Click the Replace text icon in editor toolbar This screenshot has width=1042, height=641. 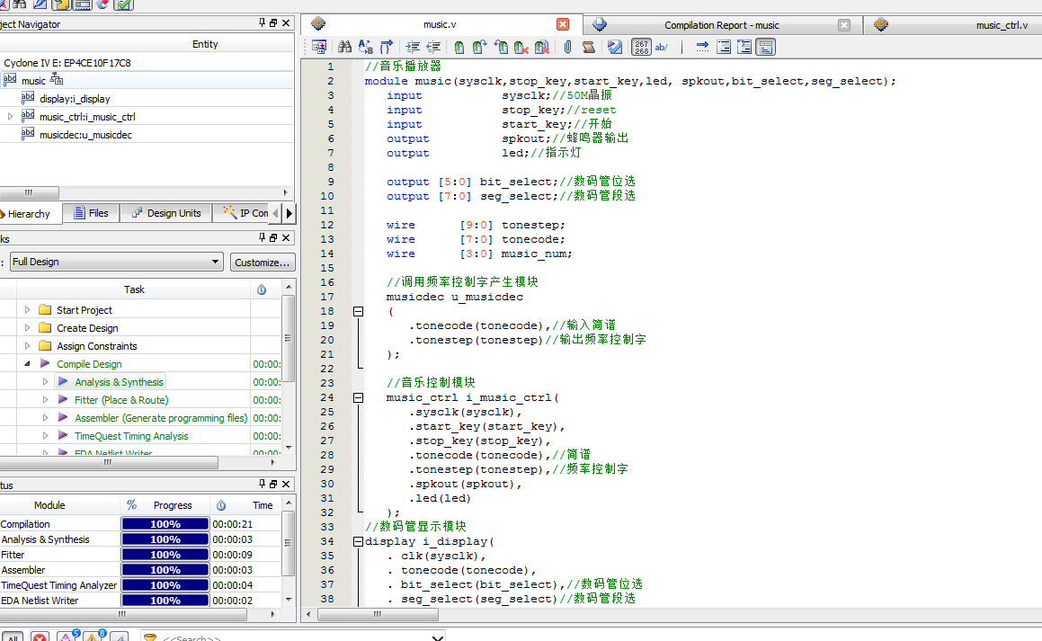click(365, 47)
